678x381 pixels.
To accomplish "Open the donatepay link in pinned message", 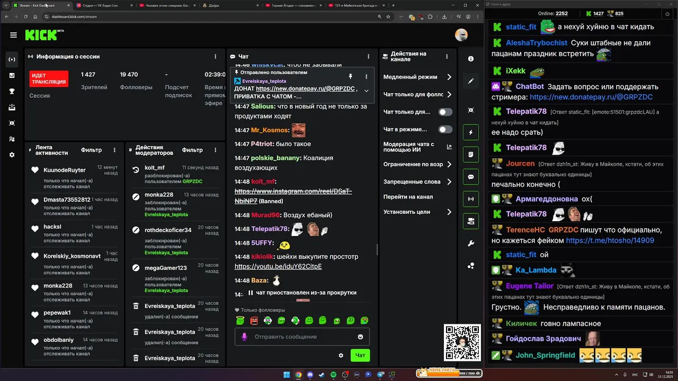I will (305, 88).
